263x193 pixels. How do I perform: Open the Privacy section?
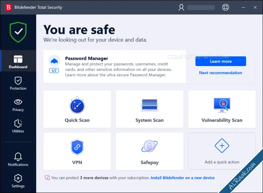[18, 105]
